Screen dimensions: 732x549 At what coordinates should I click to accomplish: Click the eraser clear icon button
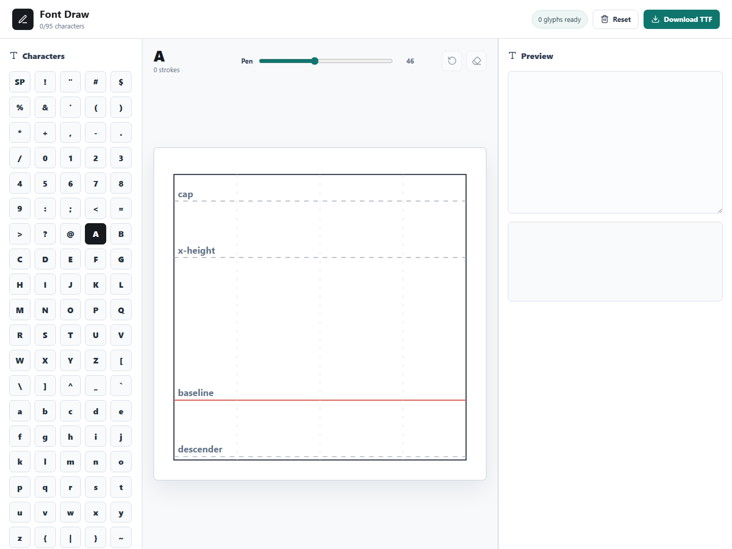(476, 61)
